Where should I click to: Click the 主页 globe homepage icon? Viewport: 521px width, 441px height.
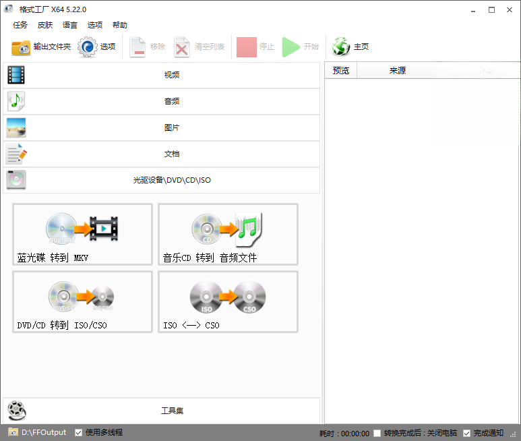point(341,47)
